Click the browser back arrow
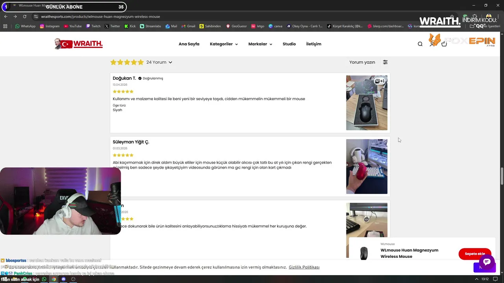504x283 pixels. pyautogui.click(x=6, y=17)
